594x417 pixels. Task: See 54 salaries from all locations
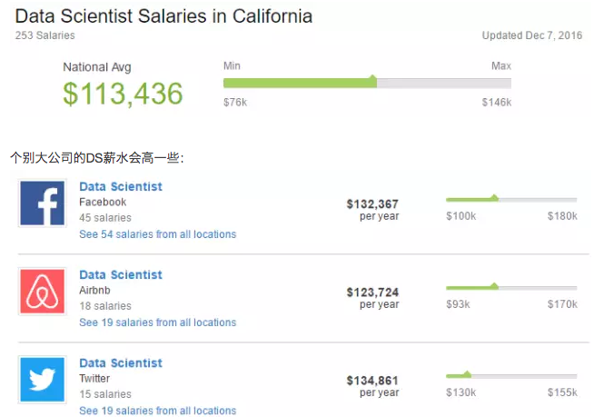coord(158,234)
